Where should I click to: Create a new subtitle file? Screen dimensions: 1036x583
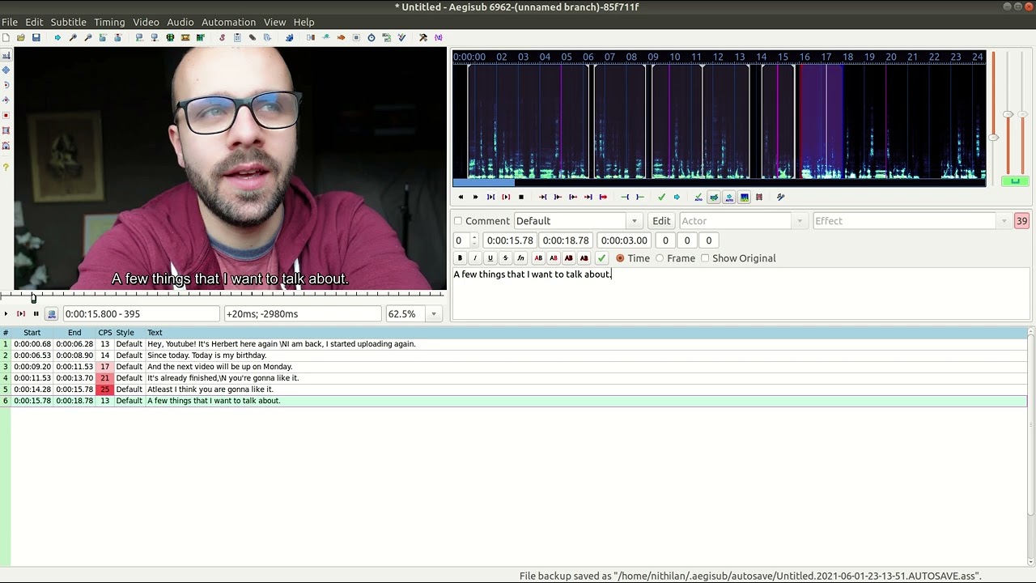tap(6, 37)
